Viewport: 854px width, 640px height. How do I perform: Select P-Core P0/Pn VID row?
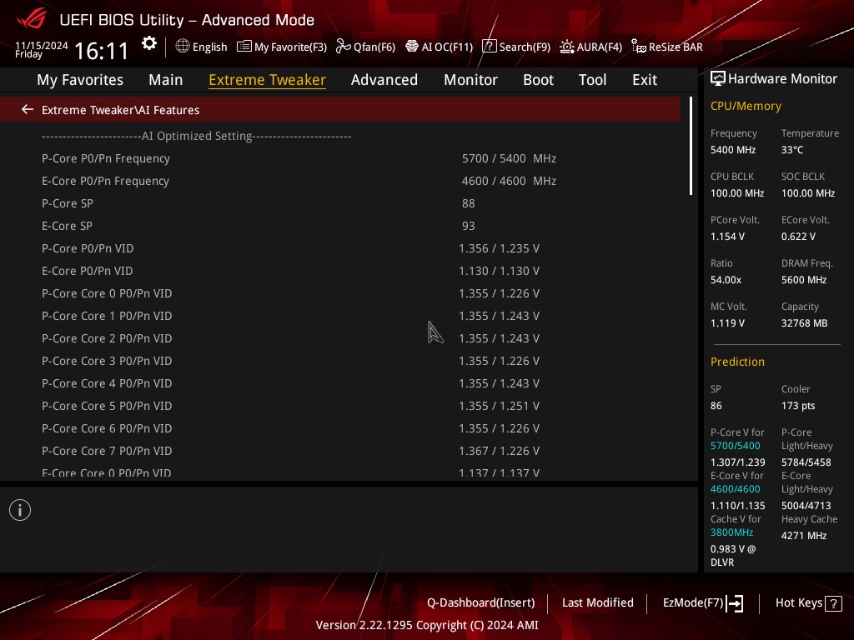click(340, 248)
